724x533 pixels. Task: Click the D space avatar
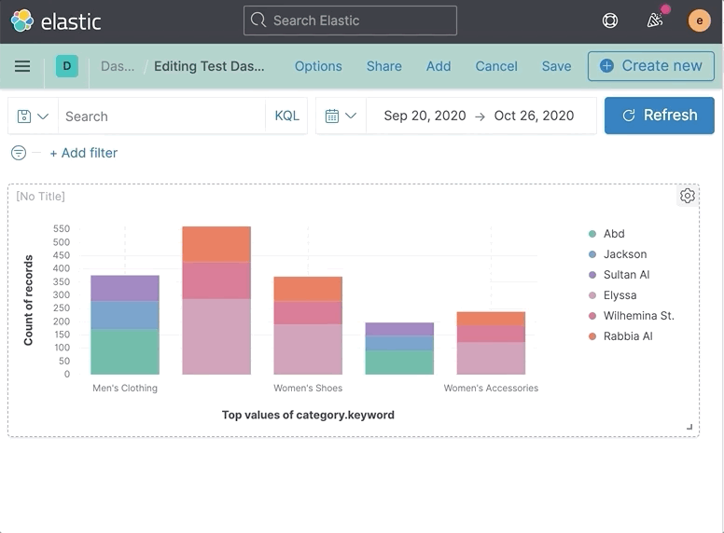(x=67, y=66)
